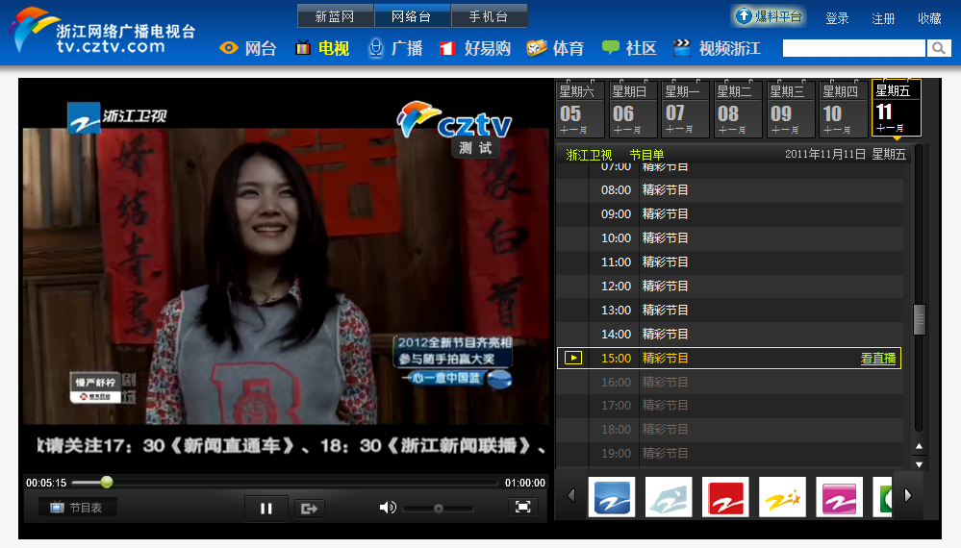Click the schedule list scrollbar thumb
This screenshot has height=548, width=961.
919,319
